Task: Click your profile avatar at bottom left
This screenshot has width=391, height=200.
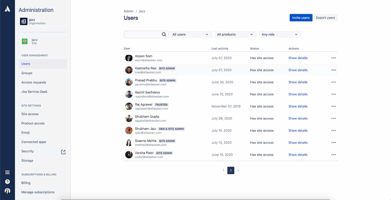Action: [7, 191]
